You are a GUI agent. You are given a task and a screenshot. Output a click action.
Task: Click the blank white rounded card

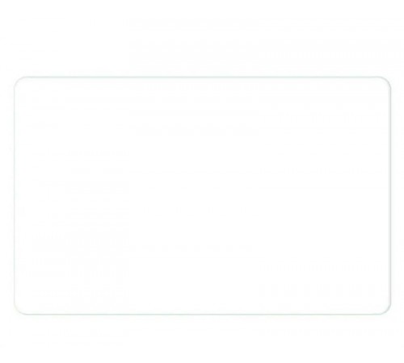coord(202,195)
